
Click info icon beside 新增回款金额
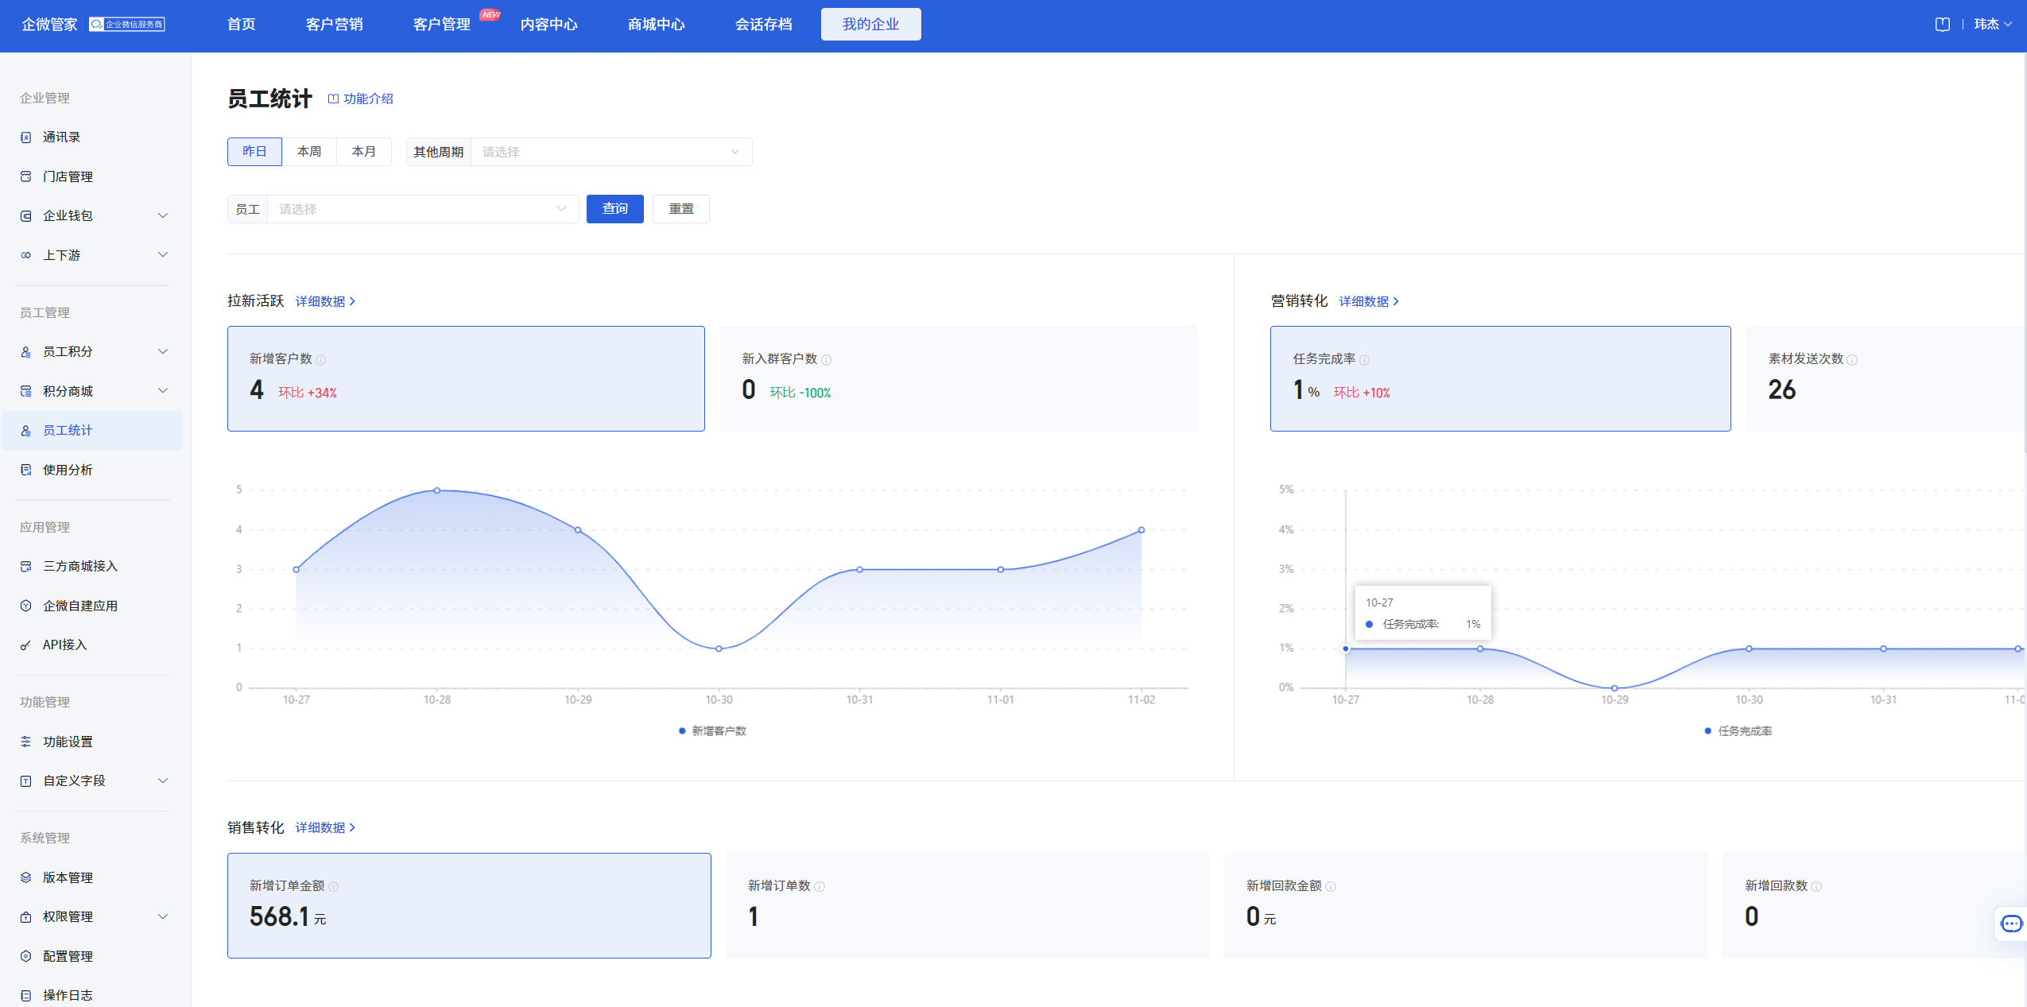[x=1331, y=886]
